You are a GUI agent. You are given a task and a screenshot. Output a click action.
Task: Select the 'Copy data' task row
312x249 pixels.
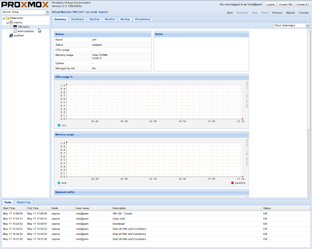(156, 219)
